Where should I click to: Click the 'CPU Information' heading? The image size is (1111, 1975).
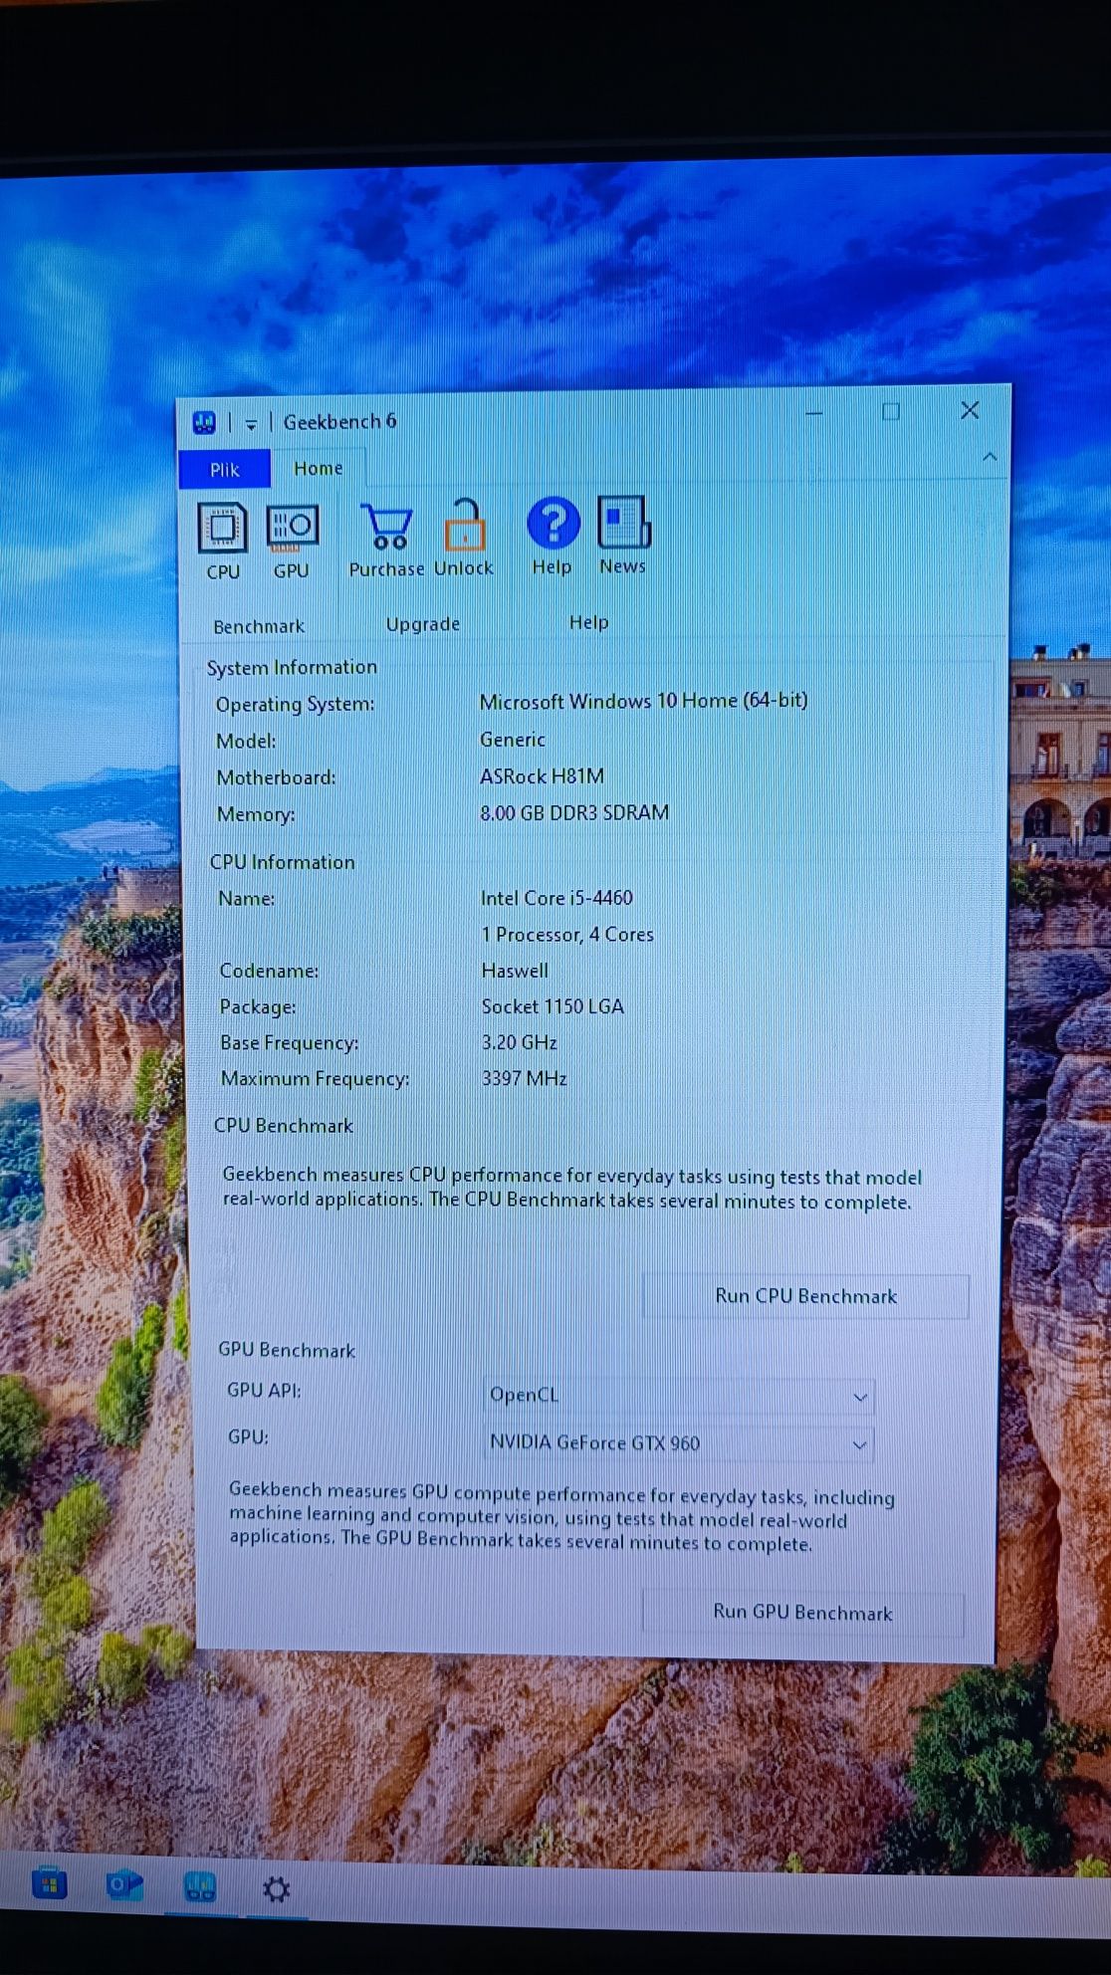coord(282,862)
